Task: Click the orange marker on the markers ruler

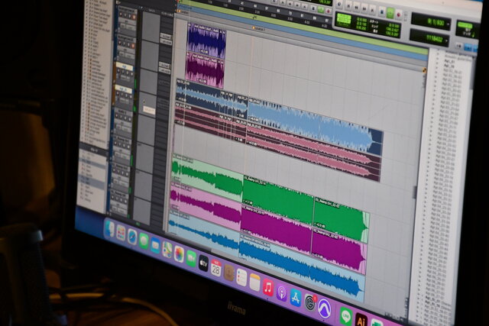Action: [254, 28]
